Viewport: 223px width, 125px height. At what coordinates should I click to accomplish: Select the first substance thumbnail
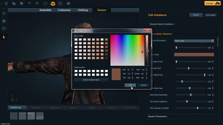pyautogui.click(x=14, y=116)
